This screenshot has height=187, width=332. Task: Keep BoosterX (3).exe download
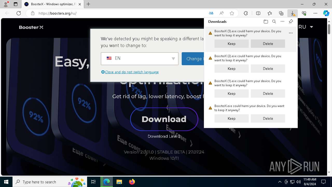pos(232,44)
